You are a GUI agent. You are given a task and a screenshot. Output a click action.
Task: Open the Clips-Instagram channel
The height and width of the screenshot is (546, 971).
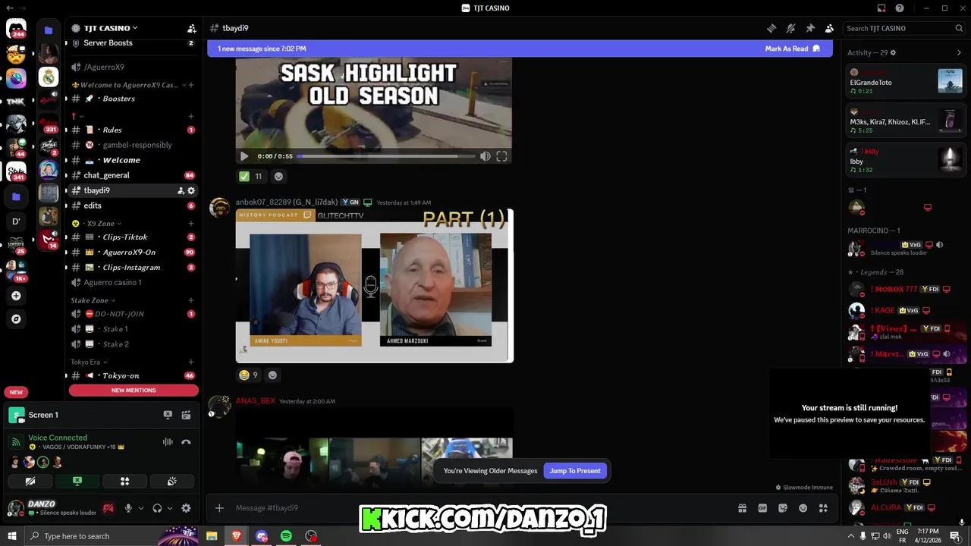(131, 267)
